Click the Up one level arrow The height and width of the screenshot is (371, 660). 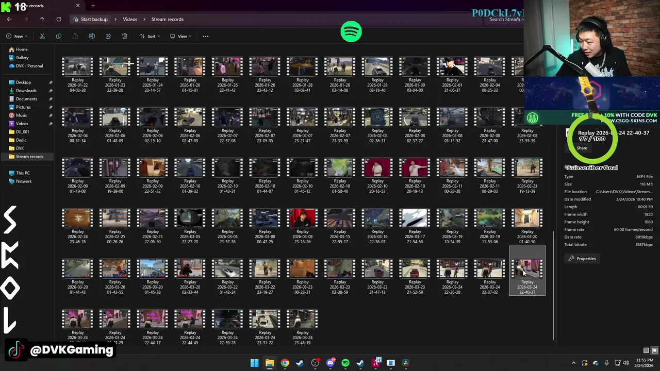(42, 19)
